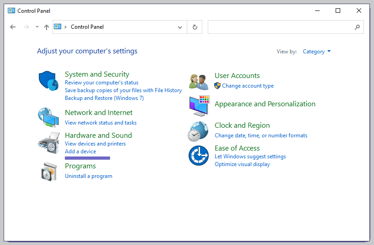Click the Network and Internet globe icon

point(48,117)
